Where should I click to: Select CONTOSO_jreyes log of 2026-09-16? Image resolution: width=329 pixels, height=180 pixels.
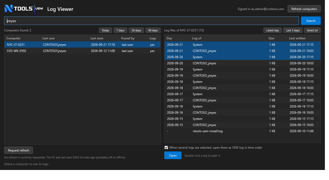(242, 113)
